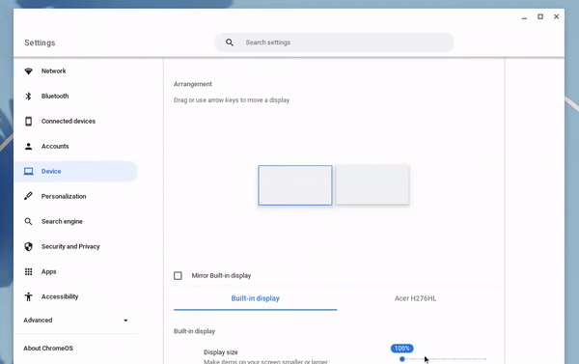The width and height of the screenshot is (579, 364).
Task: Click the Display size label
Action: pos(221,352)
